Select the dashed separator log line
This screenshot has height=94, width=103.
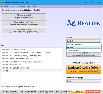click(x=31, y=71)
